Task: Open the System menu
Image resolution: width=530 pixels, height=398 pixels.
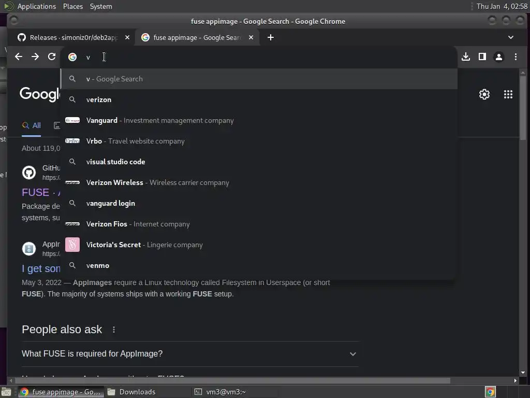Action: coord(101,6)
